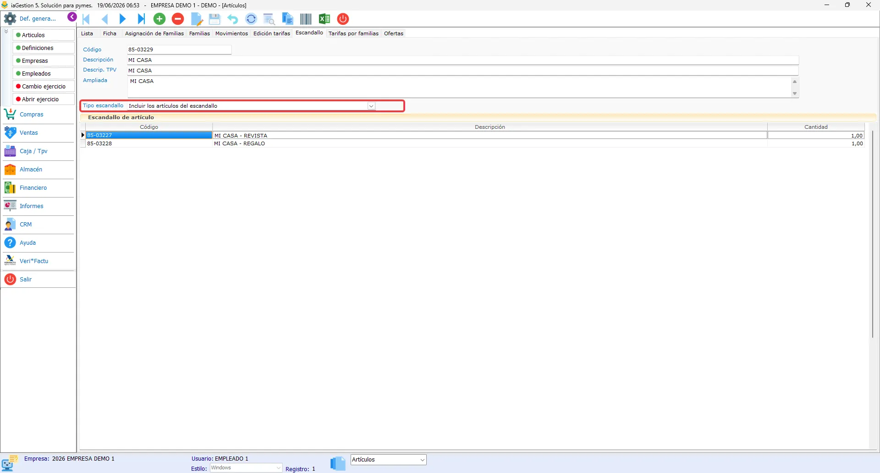Go to the previous record
Viewport: 880px width, 473px height.
pos(104,19)
